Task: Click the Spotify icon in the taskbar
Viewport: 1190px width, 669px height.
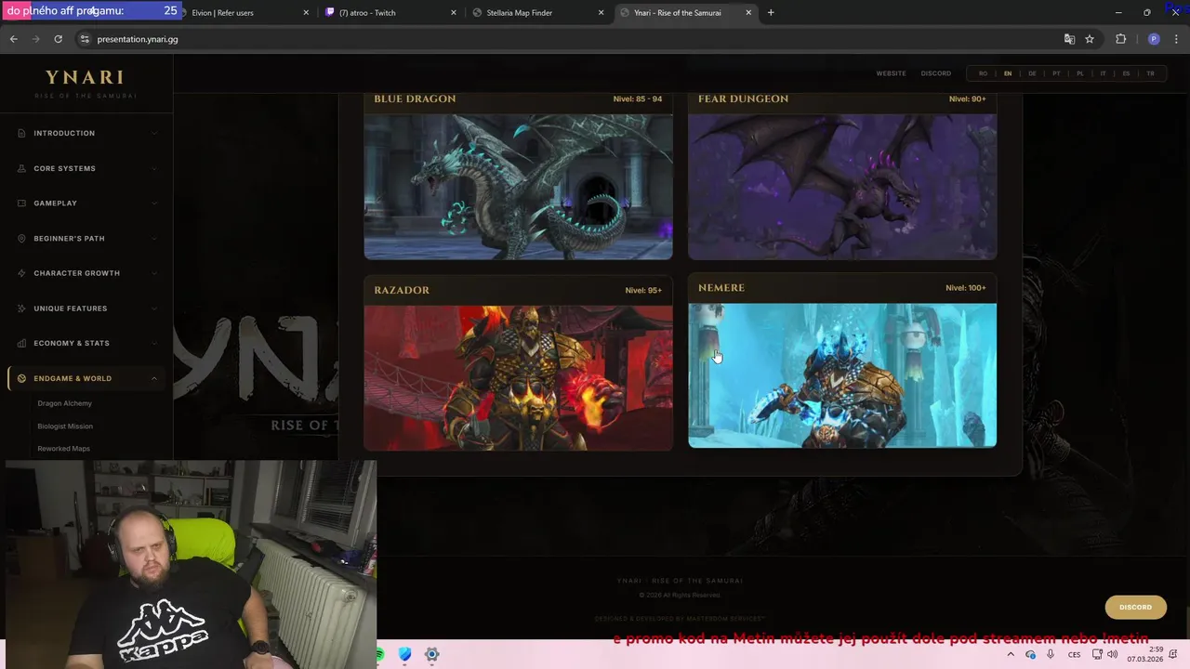Action: [x=380, y=654]
